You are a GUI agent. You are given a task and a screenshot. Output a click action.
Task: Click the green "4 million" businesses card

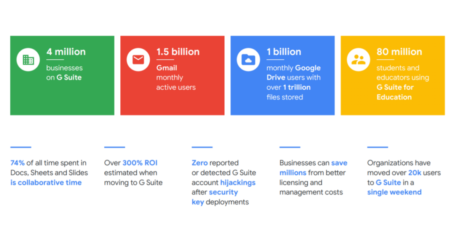[62, 75]
